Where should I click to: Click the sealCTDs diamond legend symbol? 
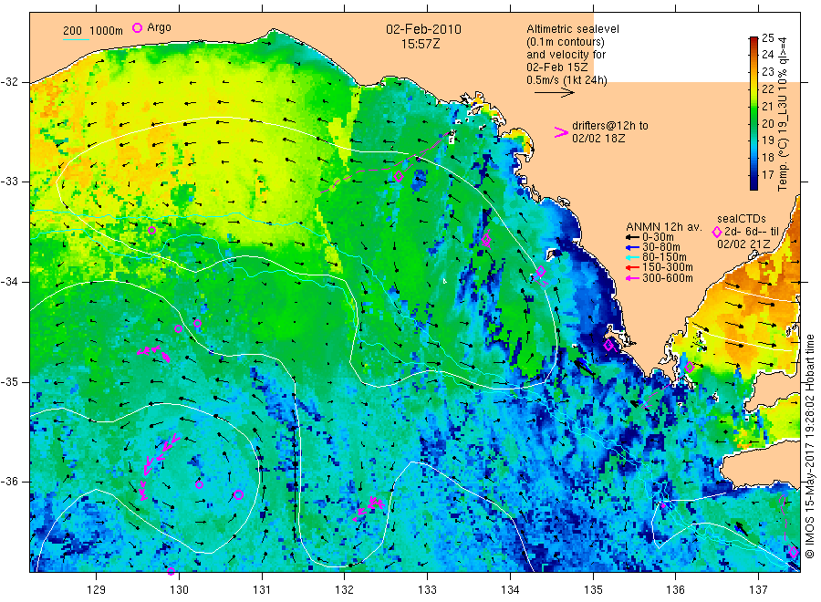pos(717,232)
